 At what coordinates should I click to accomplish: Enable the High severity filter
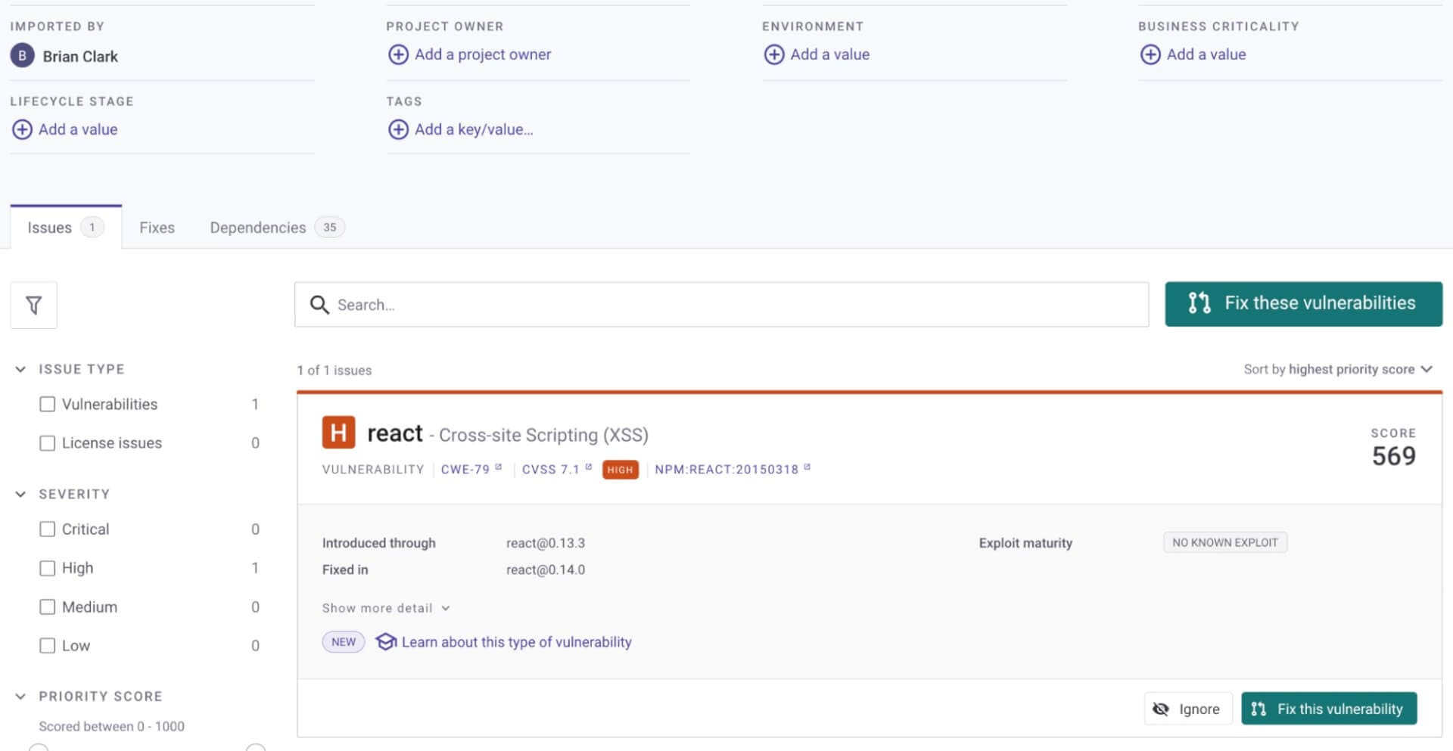click(48, 568)
